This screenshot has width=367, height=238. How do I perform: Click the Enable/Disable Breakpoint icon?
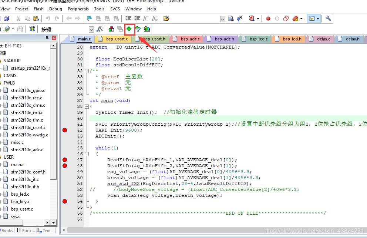pyautogui.click(x=277, y=19)
